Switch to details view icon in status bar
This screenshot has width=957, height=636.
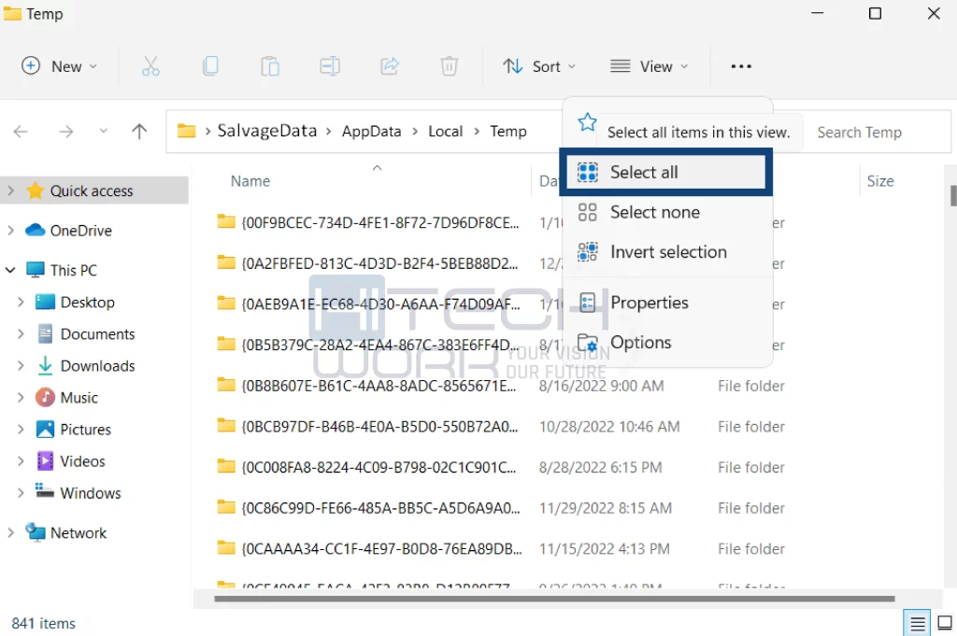(917, 623)
